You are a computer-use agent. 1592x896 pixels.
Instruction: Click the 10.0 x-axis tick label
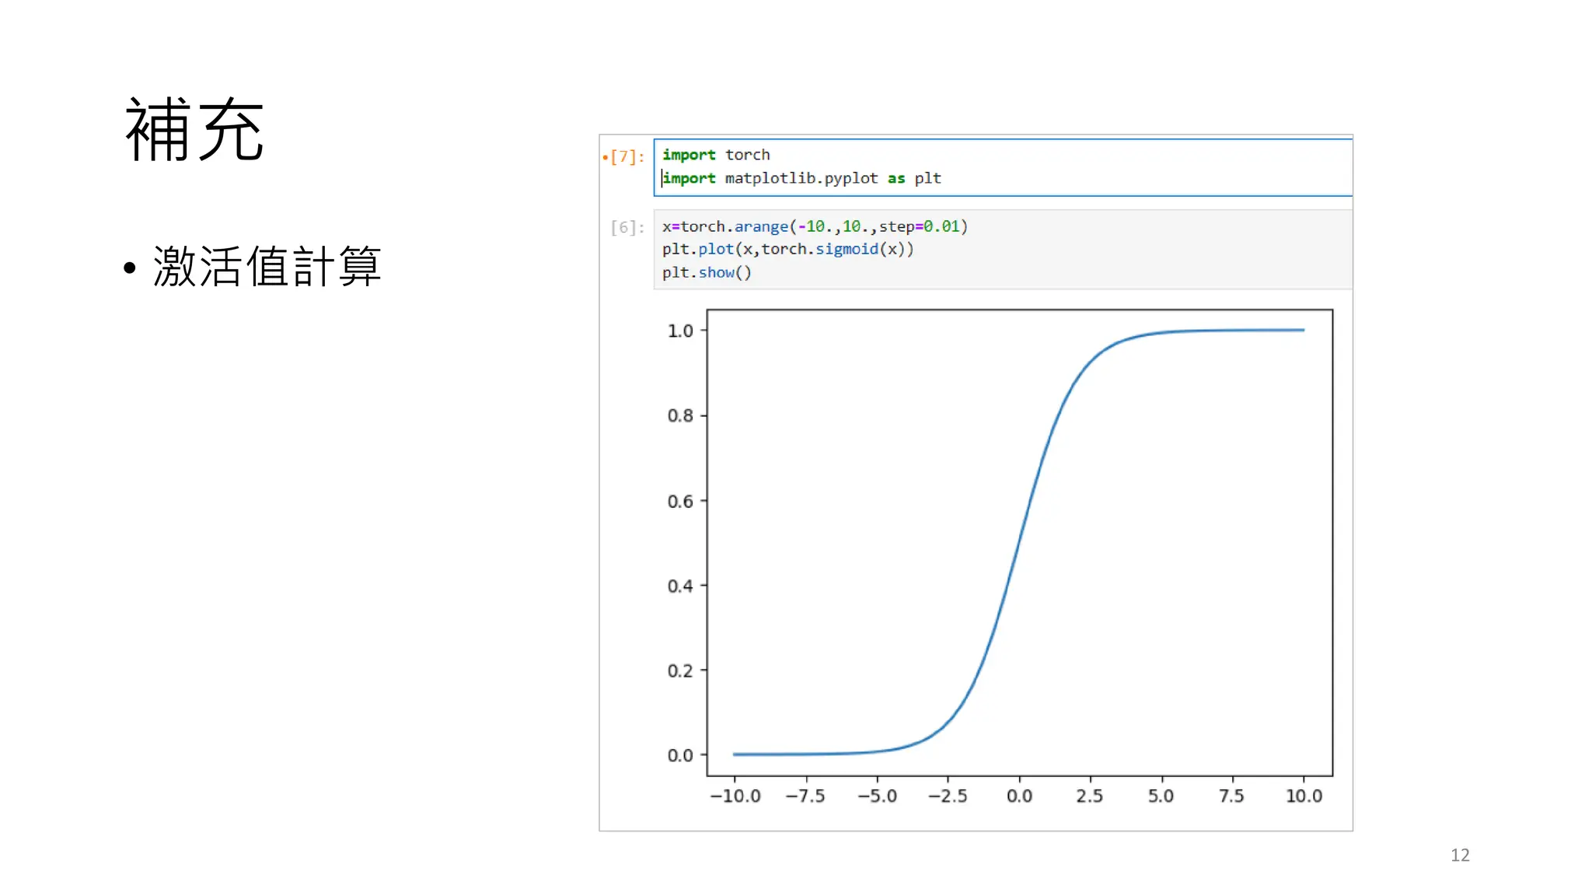coord(1304,796)
